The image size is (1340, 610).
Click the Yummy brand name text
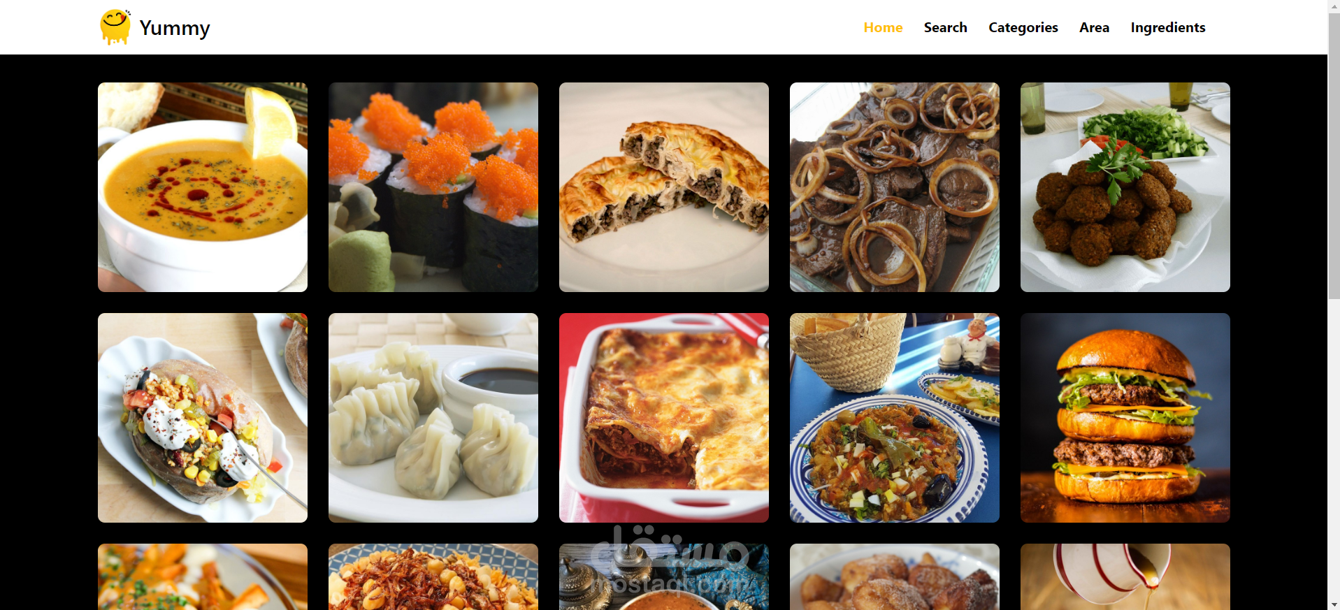pyautogui.click(x=175, y=28)
